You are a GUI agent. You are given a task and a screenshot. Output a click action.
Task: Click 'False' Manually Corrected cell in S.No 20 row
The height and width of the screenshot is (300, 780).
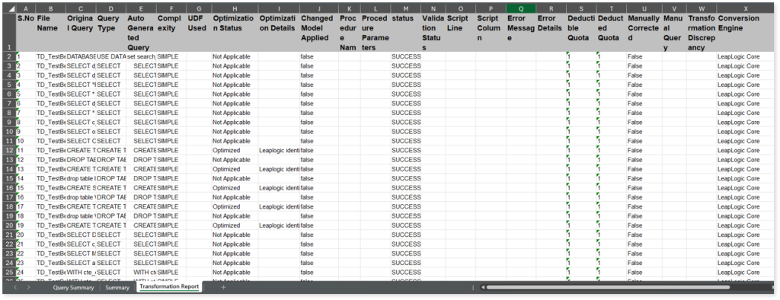point(644,235)
